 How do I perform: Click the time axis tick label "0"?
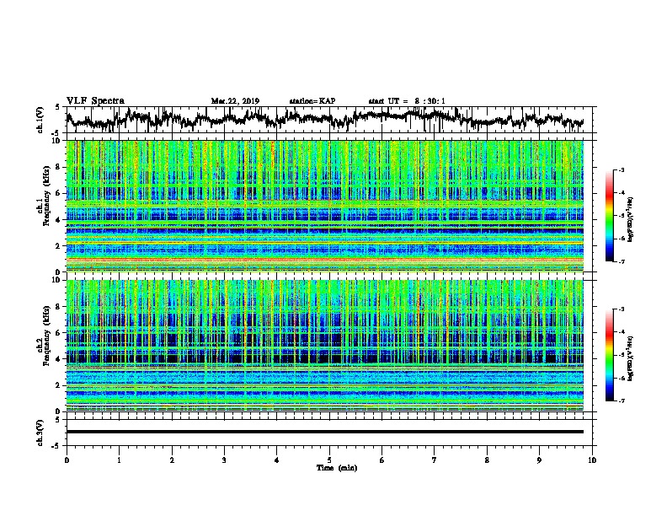pos(67,460)
